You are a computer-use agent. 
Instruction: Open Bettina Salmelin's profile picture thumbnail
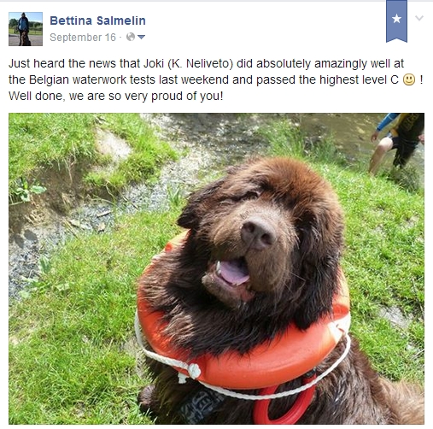pyautogui.click(x=26, y=29)
